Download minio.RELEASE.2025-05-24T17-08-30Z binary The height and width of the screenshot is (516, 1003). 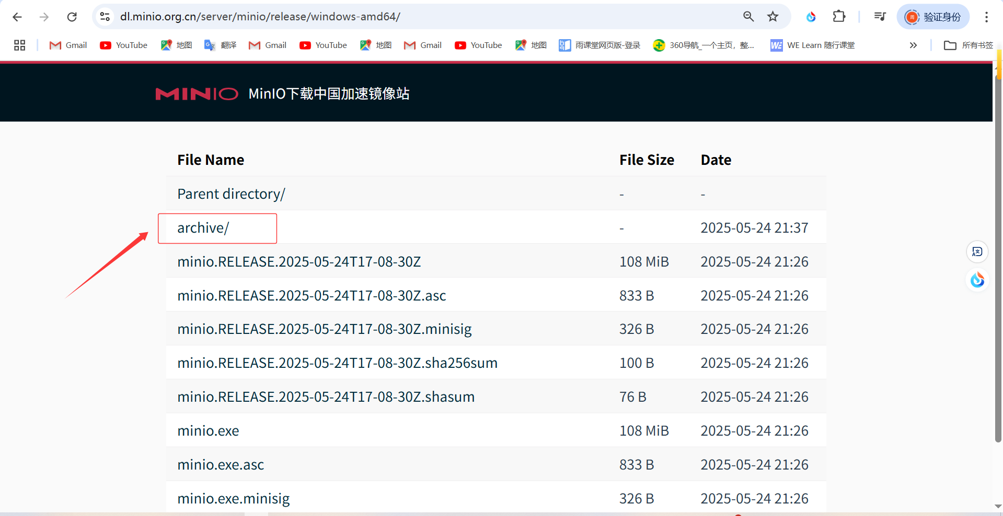coord(299,262)
